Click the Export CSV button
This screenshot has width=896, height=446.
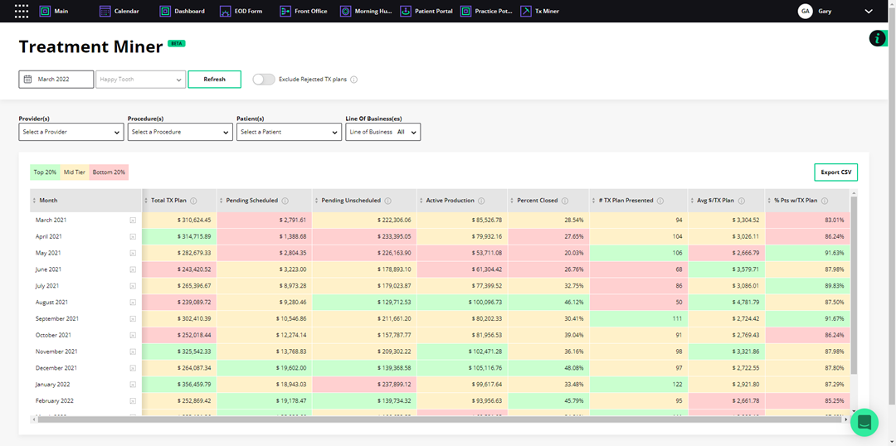[835, 172]
